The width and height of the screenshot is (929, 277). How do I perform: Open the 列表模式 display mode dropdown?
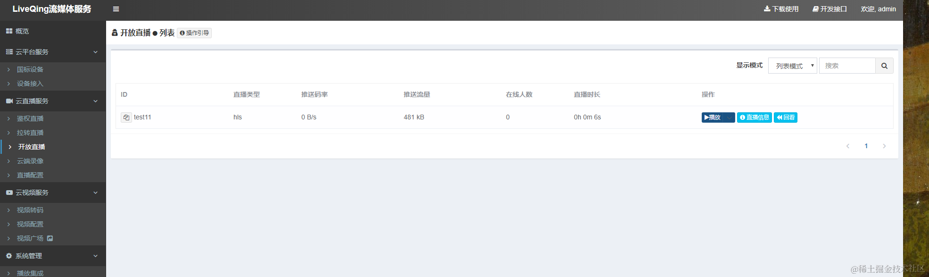point(793,66)
